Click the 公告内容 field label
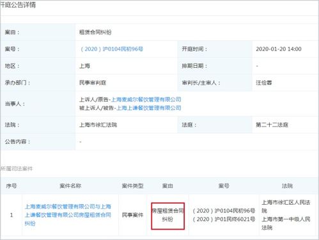 pos(17,141)
